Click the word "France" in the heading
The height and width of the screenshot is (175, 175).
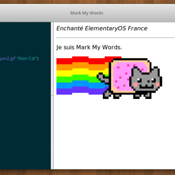[x=137, y=28]
